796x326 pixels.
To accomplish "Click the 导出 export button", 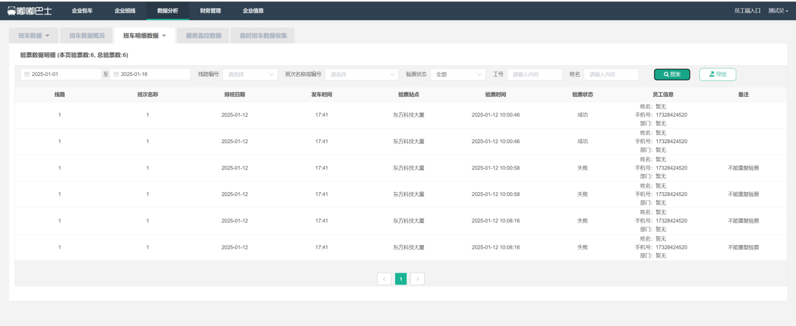I will (717, 74).
